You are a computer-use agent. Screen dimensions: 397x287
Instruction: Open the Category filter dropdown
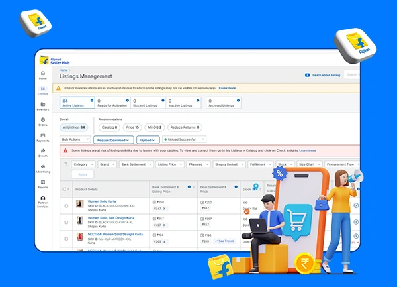pyautogui.click(x=83, y=164)
